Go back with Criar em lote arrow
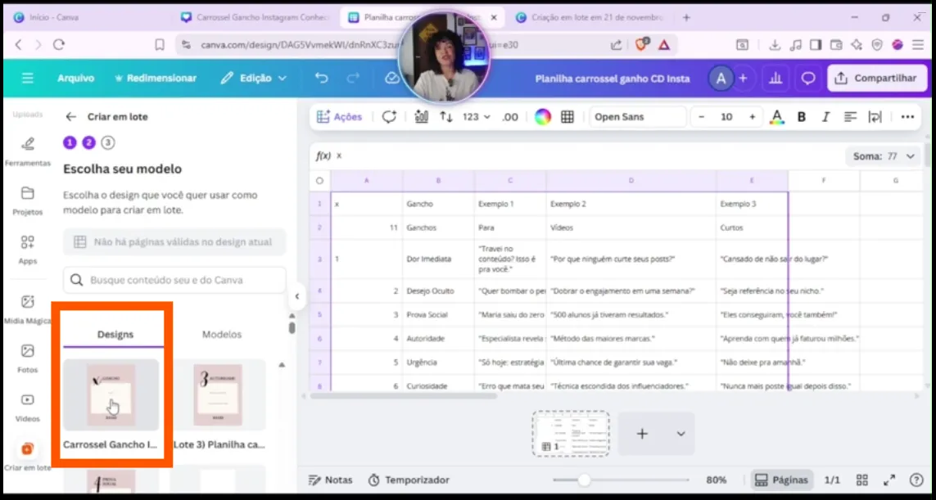 tap(71, 117)
